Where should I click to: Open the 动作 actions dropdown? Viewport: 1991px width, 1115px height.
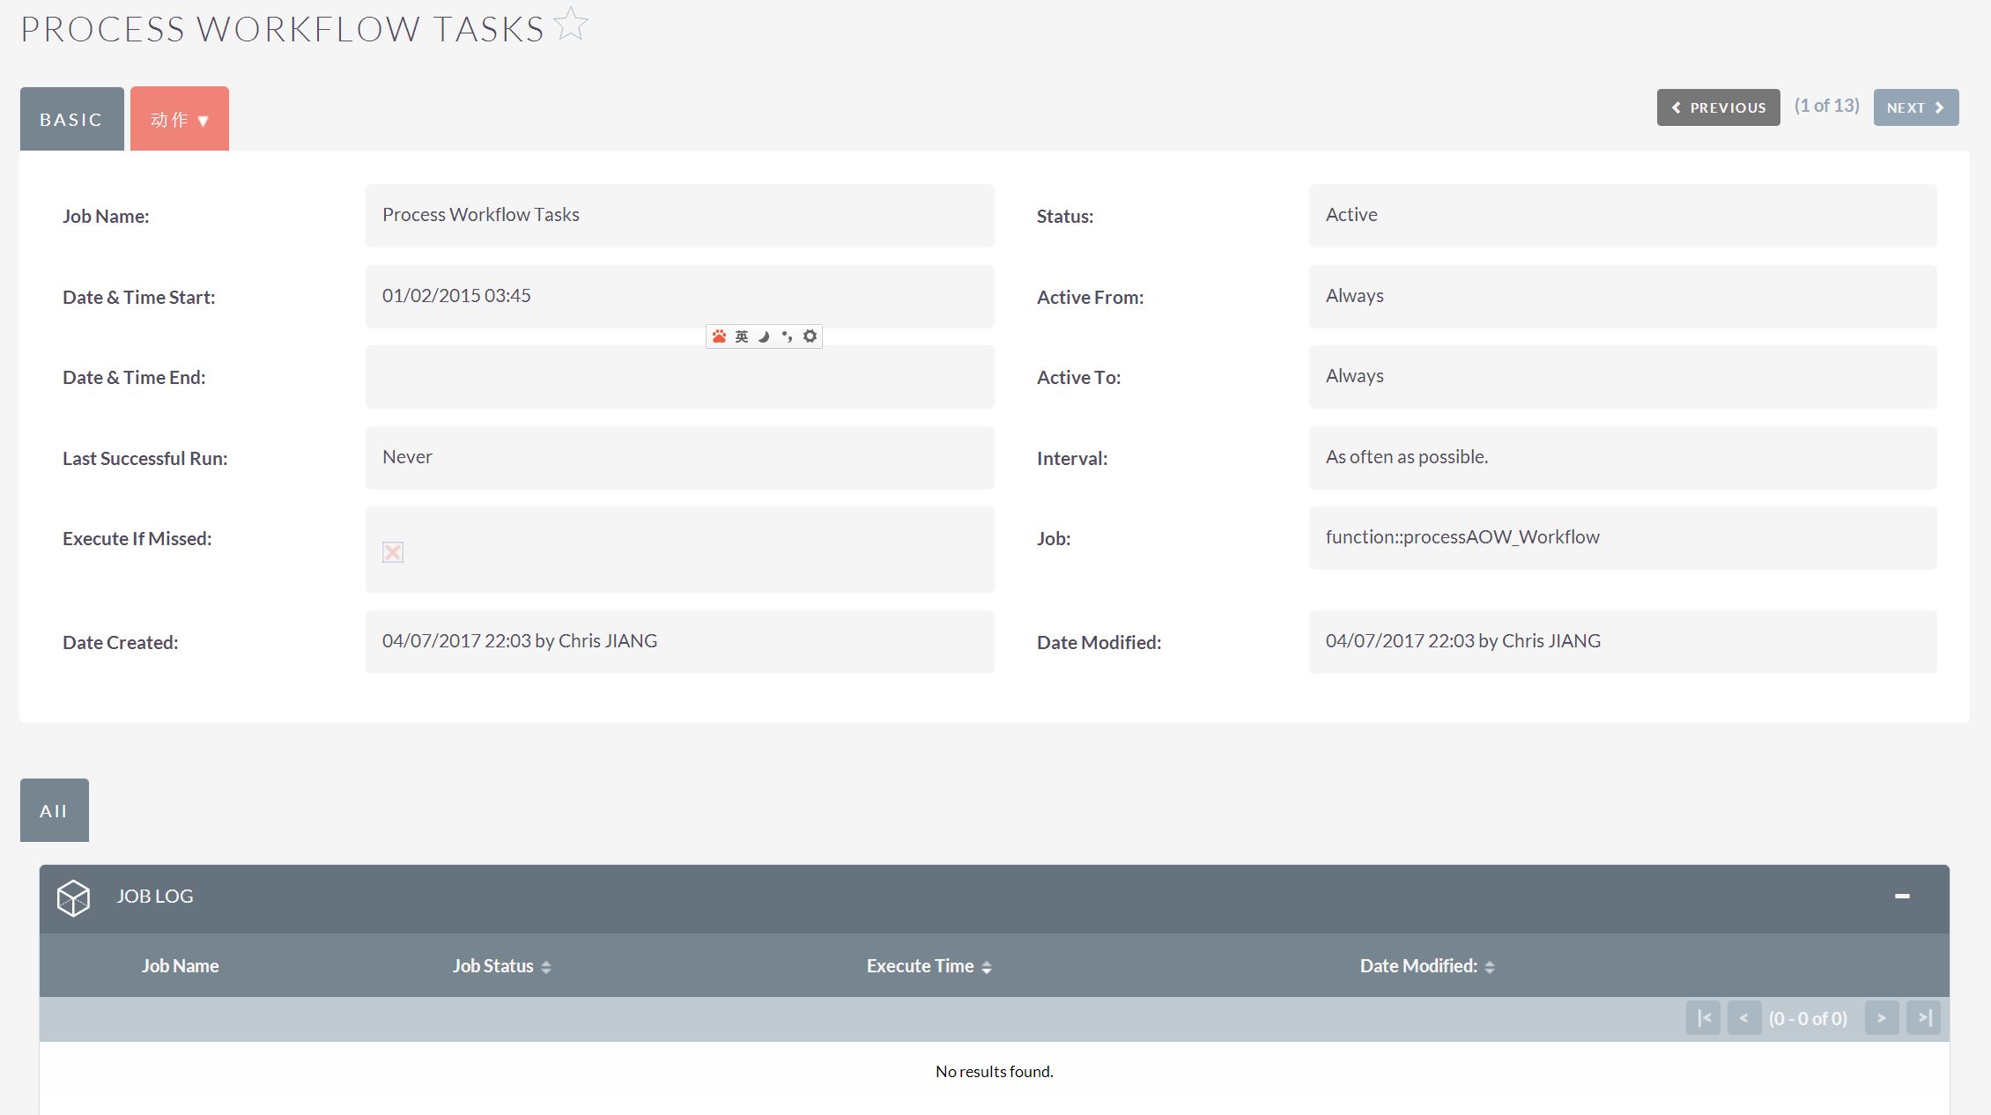180,119
